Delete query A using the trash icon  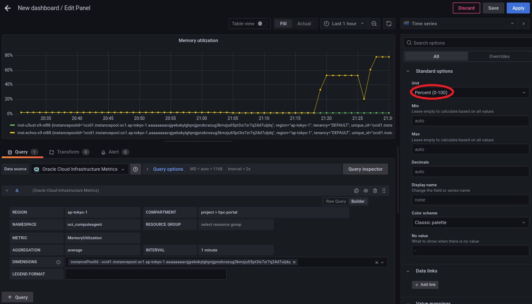click(x=375, y=190)
